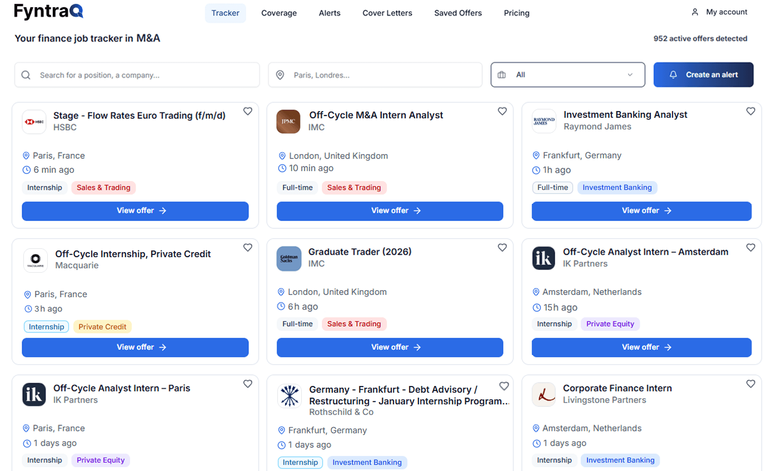The width and height of the screenshot is (767, 471).
Task: Click Create an alert button
Action: [704, 74]
